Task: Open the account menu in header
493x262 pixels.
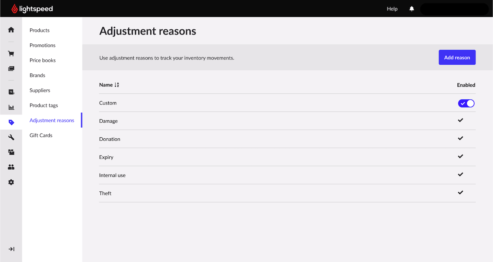Action: coord(454,9)
